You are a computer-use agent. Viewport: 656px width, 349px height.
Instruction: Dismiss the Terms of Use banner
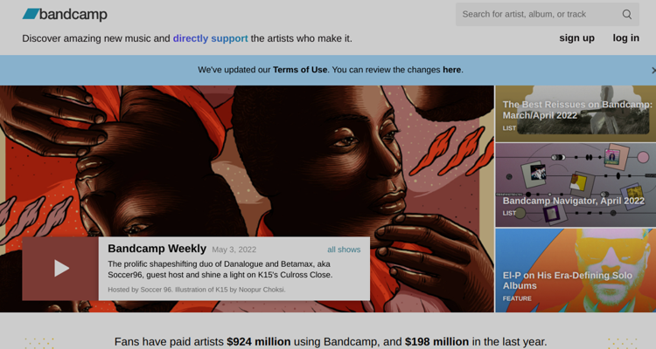[x=653, y=70]
